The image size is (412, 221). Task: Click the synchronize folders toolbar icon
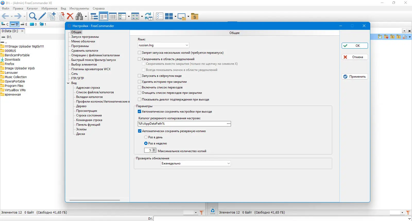click(149, 16)
